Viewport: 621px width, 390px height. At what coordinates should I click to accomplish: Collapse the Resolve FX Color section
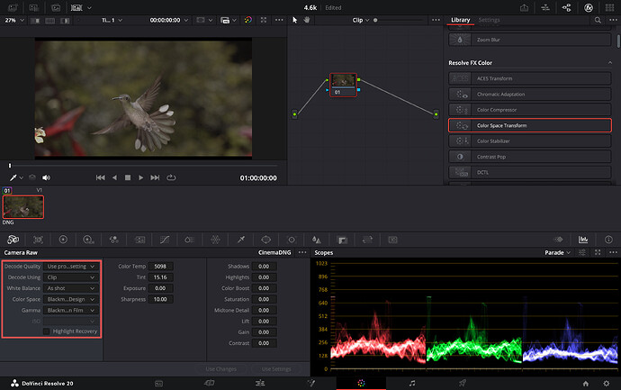pyautogui.click(x=610, y=63)
